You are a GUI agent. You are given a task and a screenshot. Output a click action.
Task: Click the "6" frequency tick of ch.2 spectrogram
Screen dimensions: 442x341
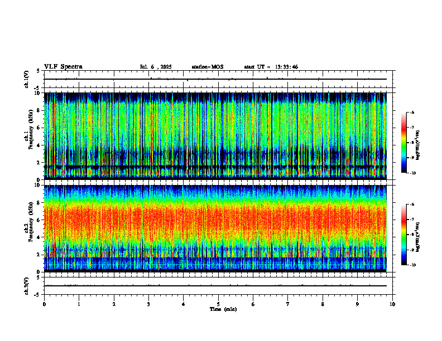click(x=40, y=220)
